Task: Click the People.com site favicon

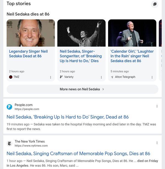Action: pyautogui.click(x=10, y=107)
